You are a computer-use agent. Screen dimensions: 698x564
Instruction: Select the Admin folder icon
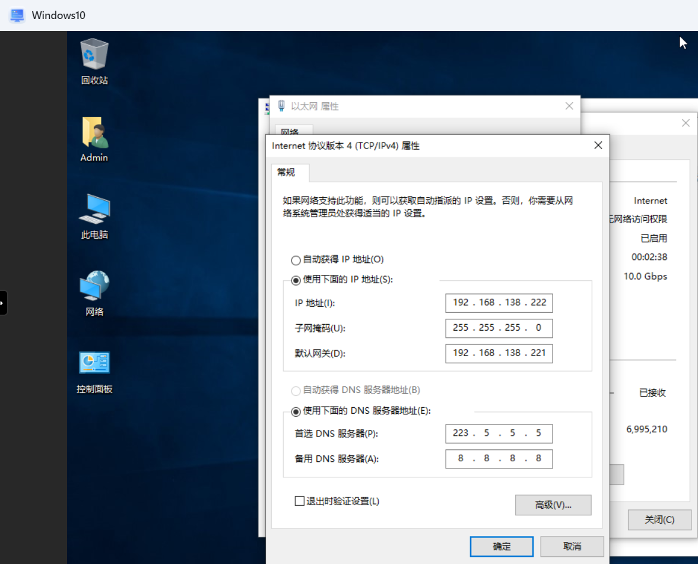[x=94, y=133]
